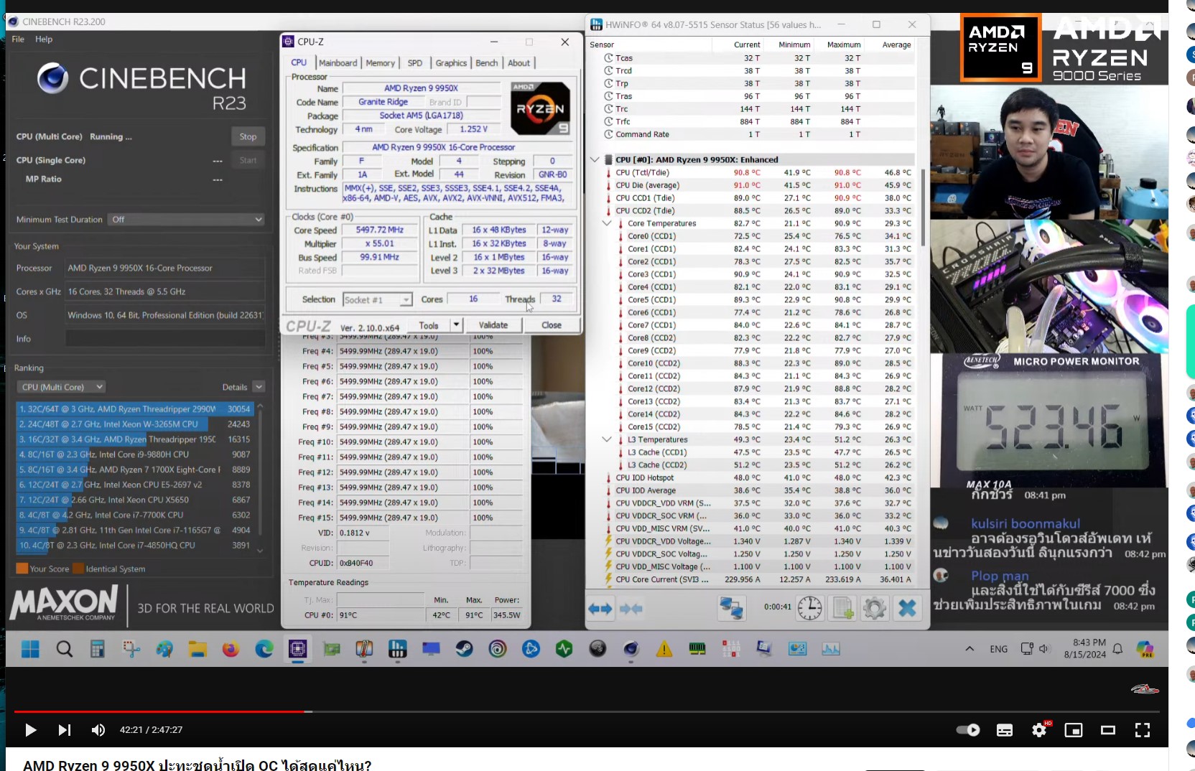Click the Current column header in HWiNFO

[x=747, y=45]
